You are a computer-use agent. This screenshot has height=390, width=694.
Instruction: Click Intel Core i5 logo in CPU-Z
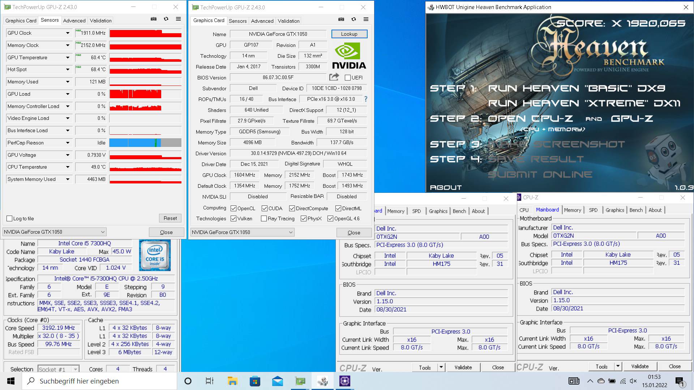155,255
